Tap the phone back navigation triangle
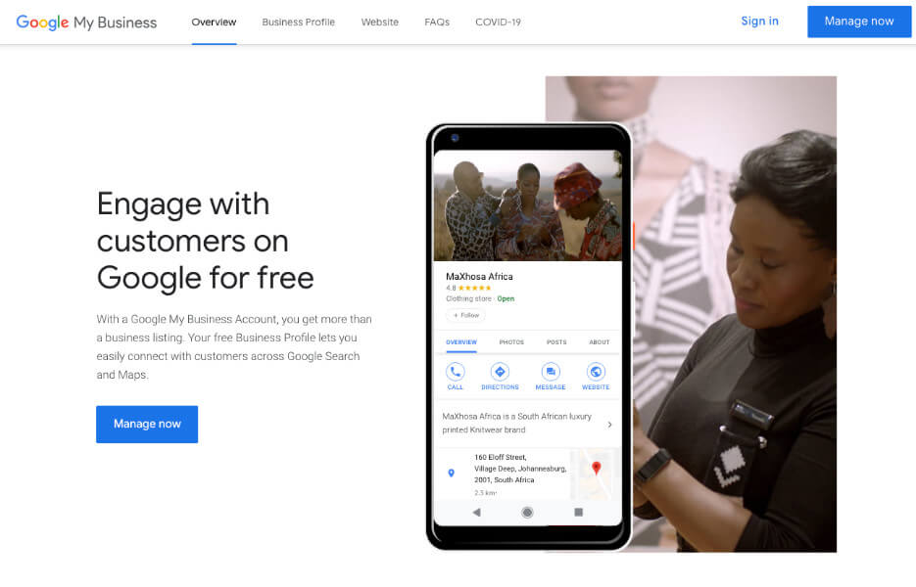 pyautogui.click(x=477, y=513)
